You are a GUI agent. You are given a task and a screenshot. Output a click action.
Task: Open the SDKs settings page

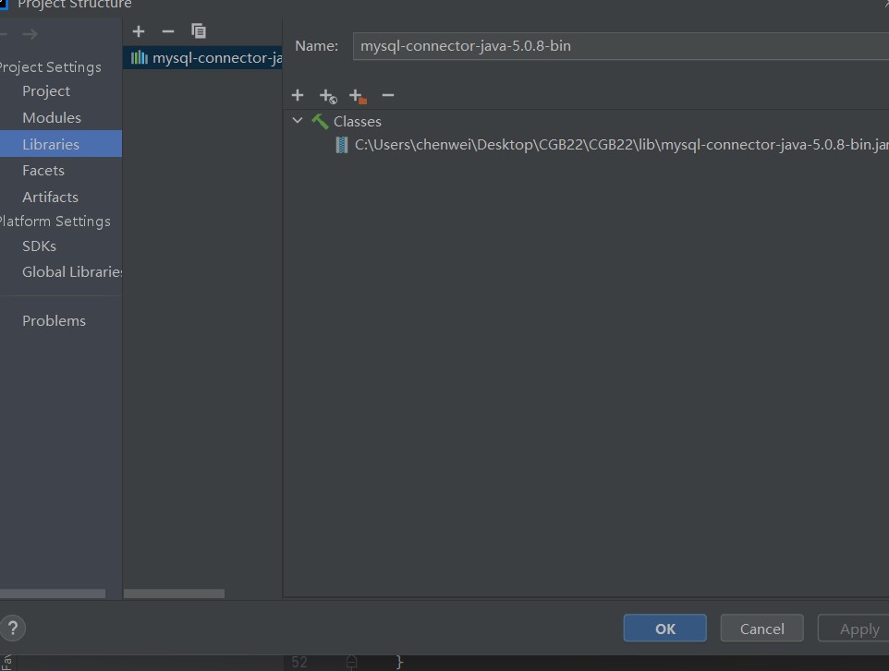tap(39, 246)
